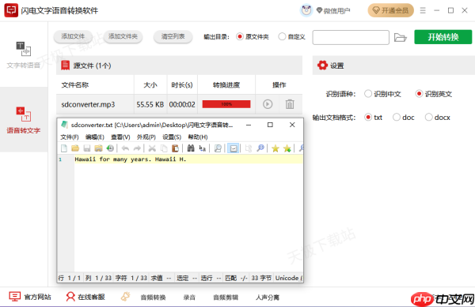Delete sdconverter.mp3 with the trash icon

tap(290, 104)
